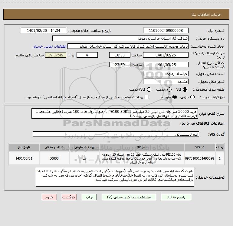This screenshot has height=226, width=233.
Task: Click the quantity cell 50000
Action: pyautogui.click(x=54, y=158)
